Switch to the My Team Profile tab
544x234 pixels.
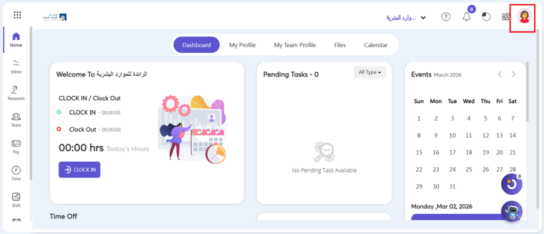tap(295, 45)
